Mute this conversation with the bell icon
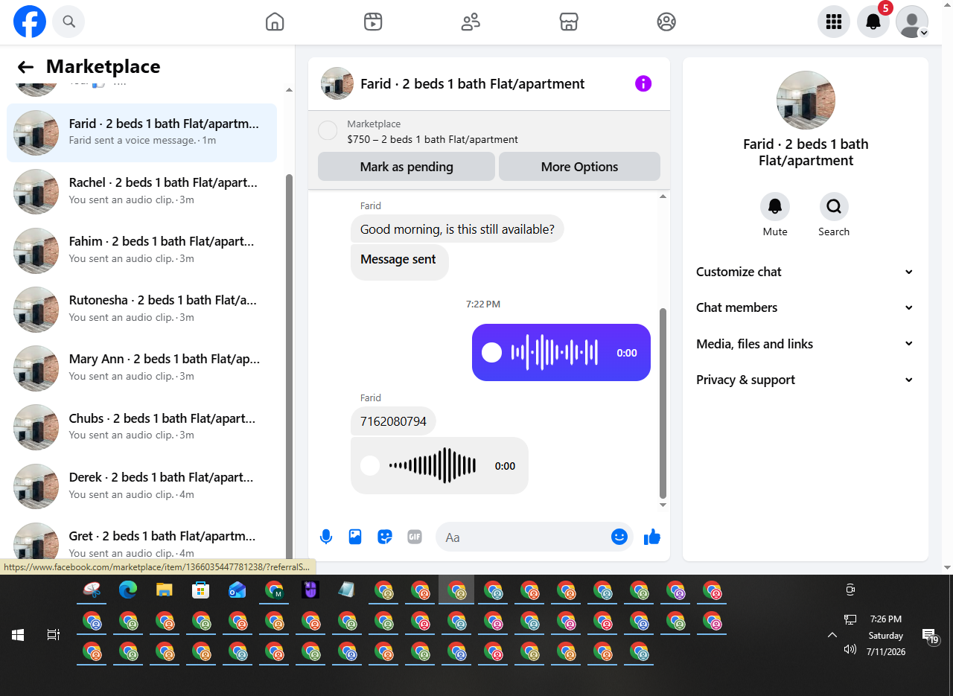Viewport: 953px width, 696px height. (x=775, y=207)
